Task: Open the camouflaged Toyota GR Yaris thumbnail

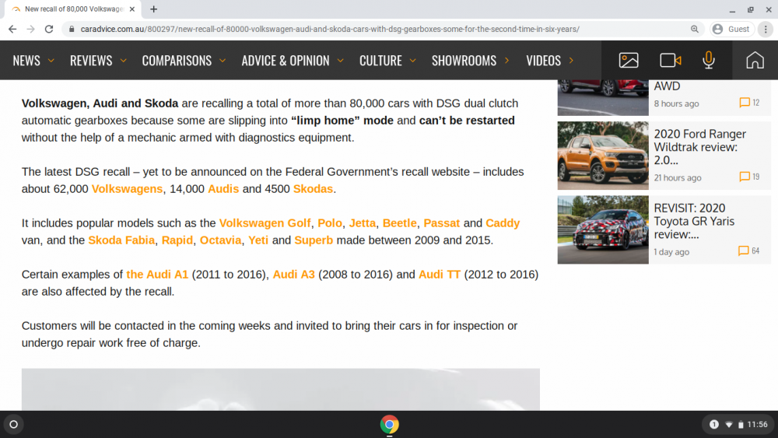Action: point(603,230)
